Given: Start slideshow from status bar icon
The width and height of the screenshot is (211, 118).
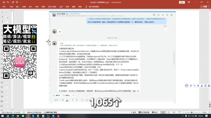Looking at the screenshot, I should [x=179, y=112].
